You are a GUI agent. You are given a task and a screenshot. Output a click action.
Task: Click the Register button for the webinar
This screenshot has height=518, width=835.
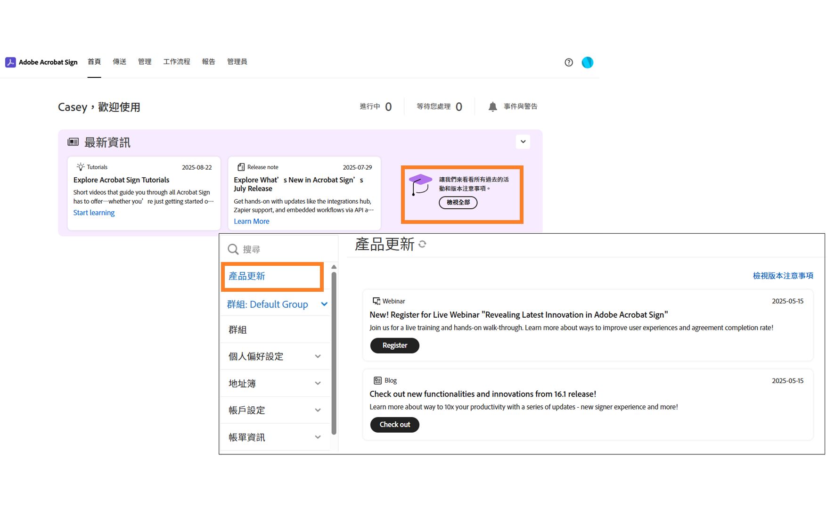point(395,345)
